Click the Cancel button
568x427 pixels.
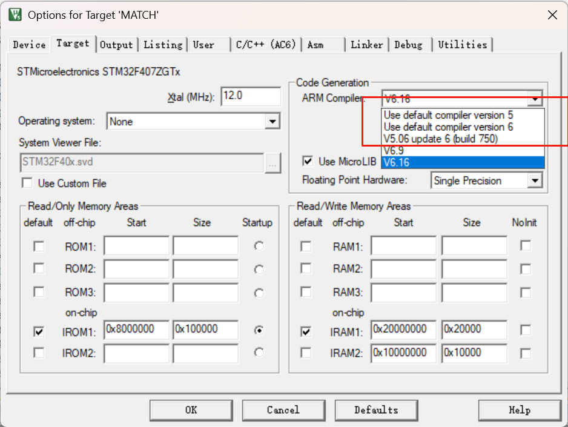tap(283, 410)
